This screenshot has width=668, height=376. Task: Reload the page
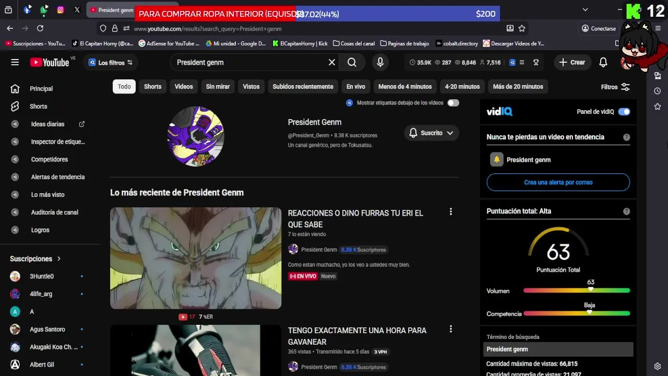[x=40, y=28]
